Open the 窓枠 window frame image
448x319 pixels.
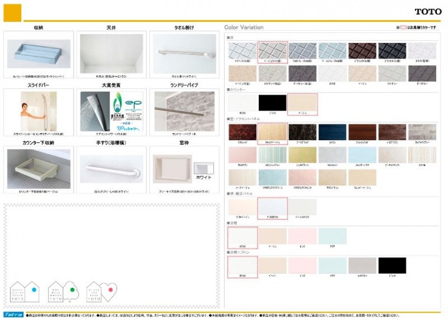point(172,169)
